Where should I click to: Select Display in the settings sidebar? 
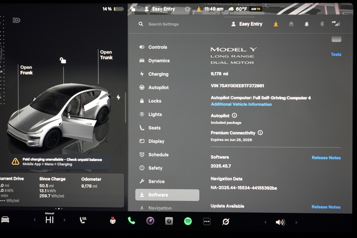point(152,141)
